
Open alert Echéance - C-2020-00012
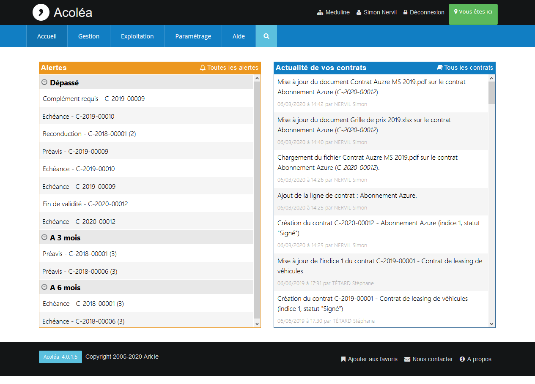click(x=146, y=221)
